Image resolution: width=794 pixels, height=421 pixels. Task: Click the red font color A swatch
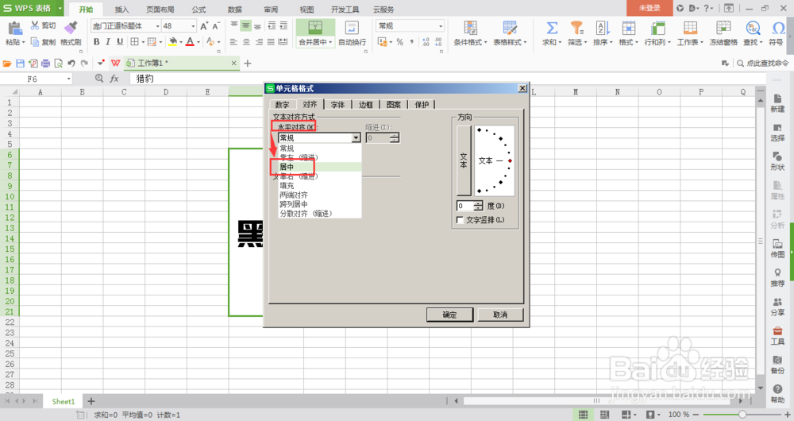point(190,41)
